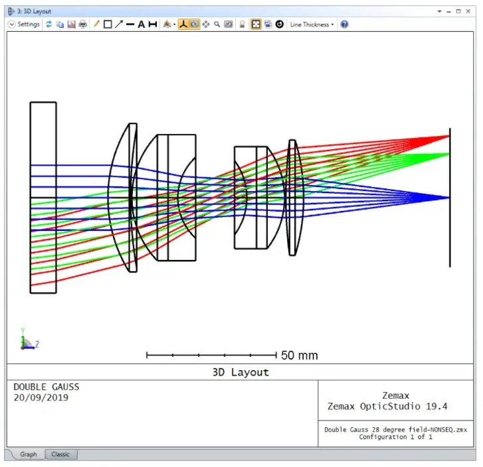This screenshot has width=483, height=467.
Task: Click the Refresh/update layout icon
Action: [x=48, y=25]
